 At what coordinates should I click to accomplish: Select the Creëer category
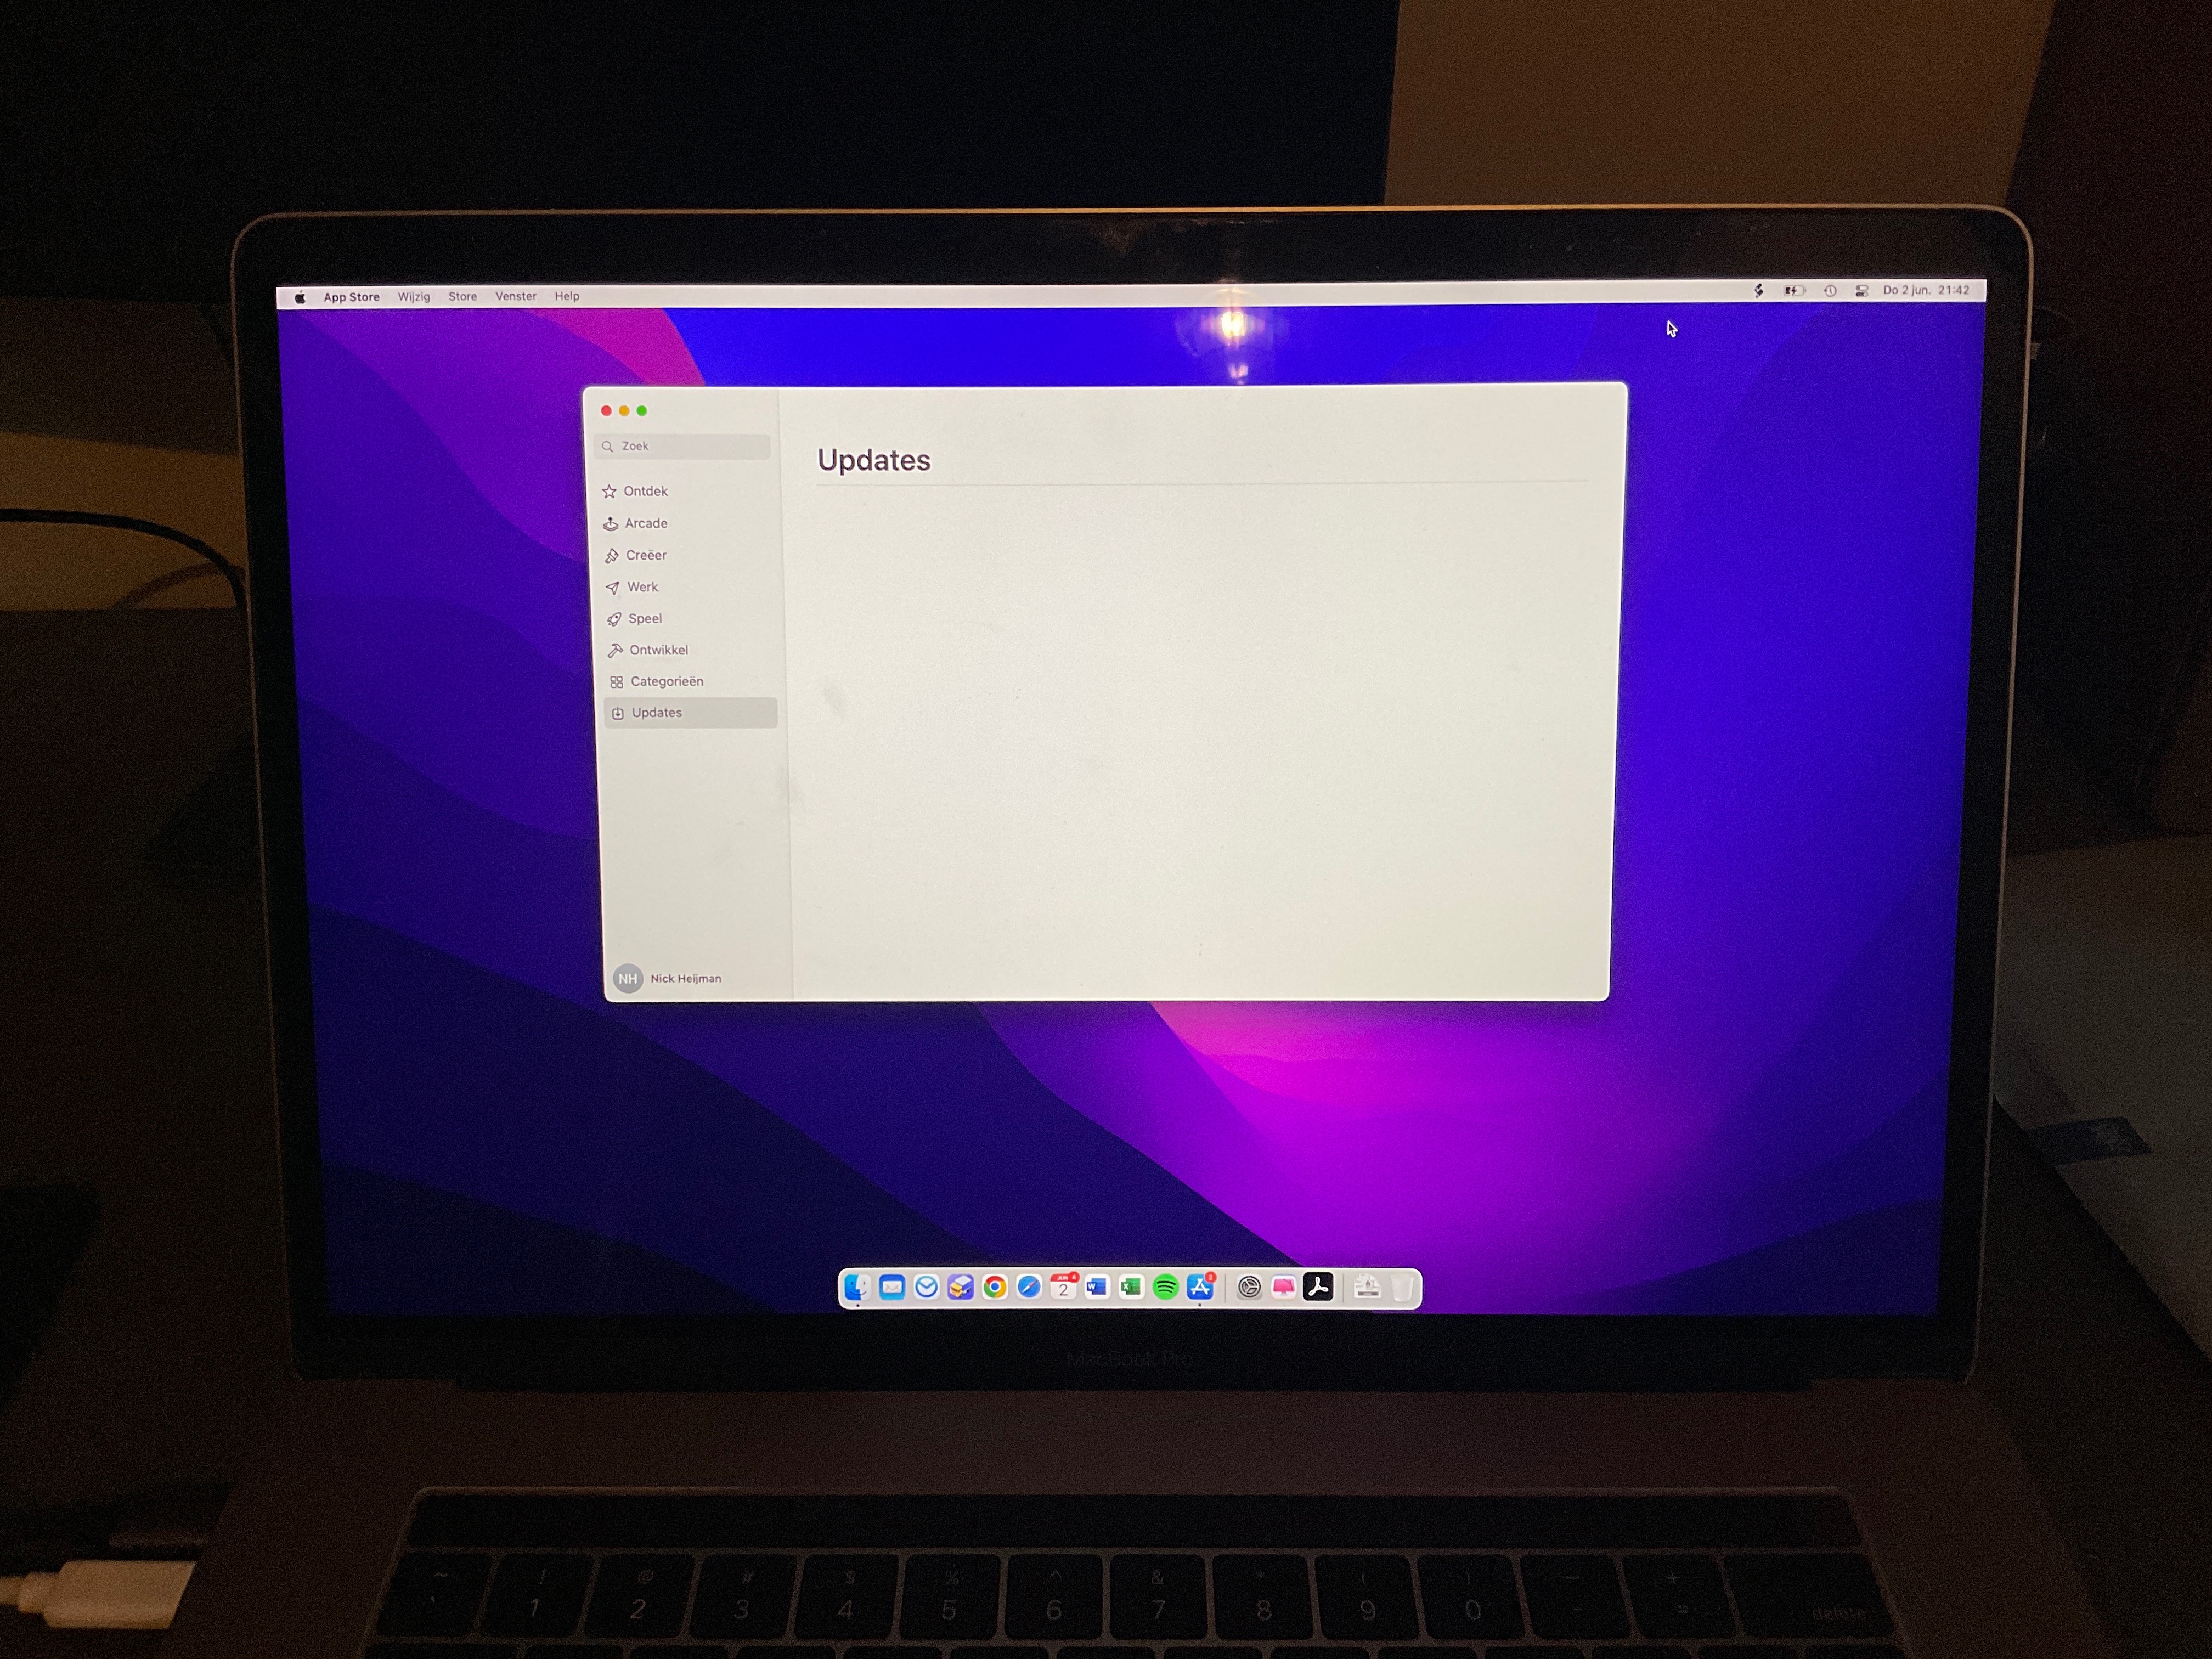click(x=646, y=555)
